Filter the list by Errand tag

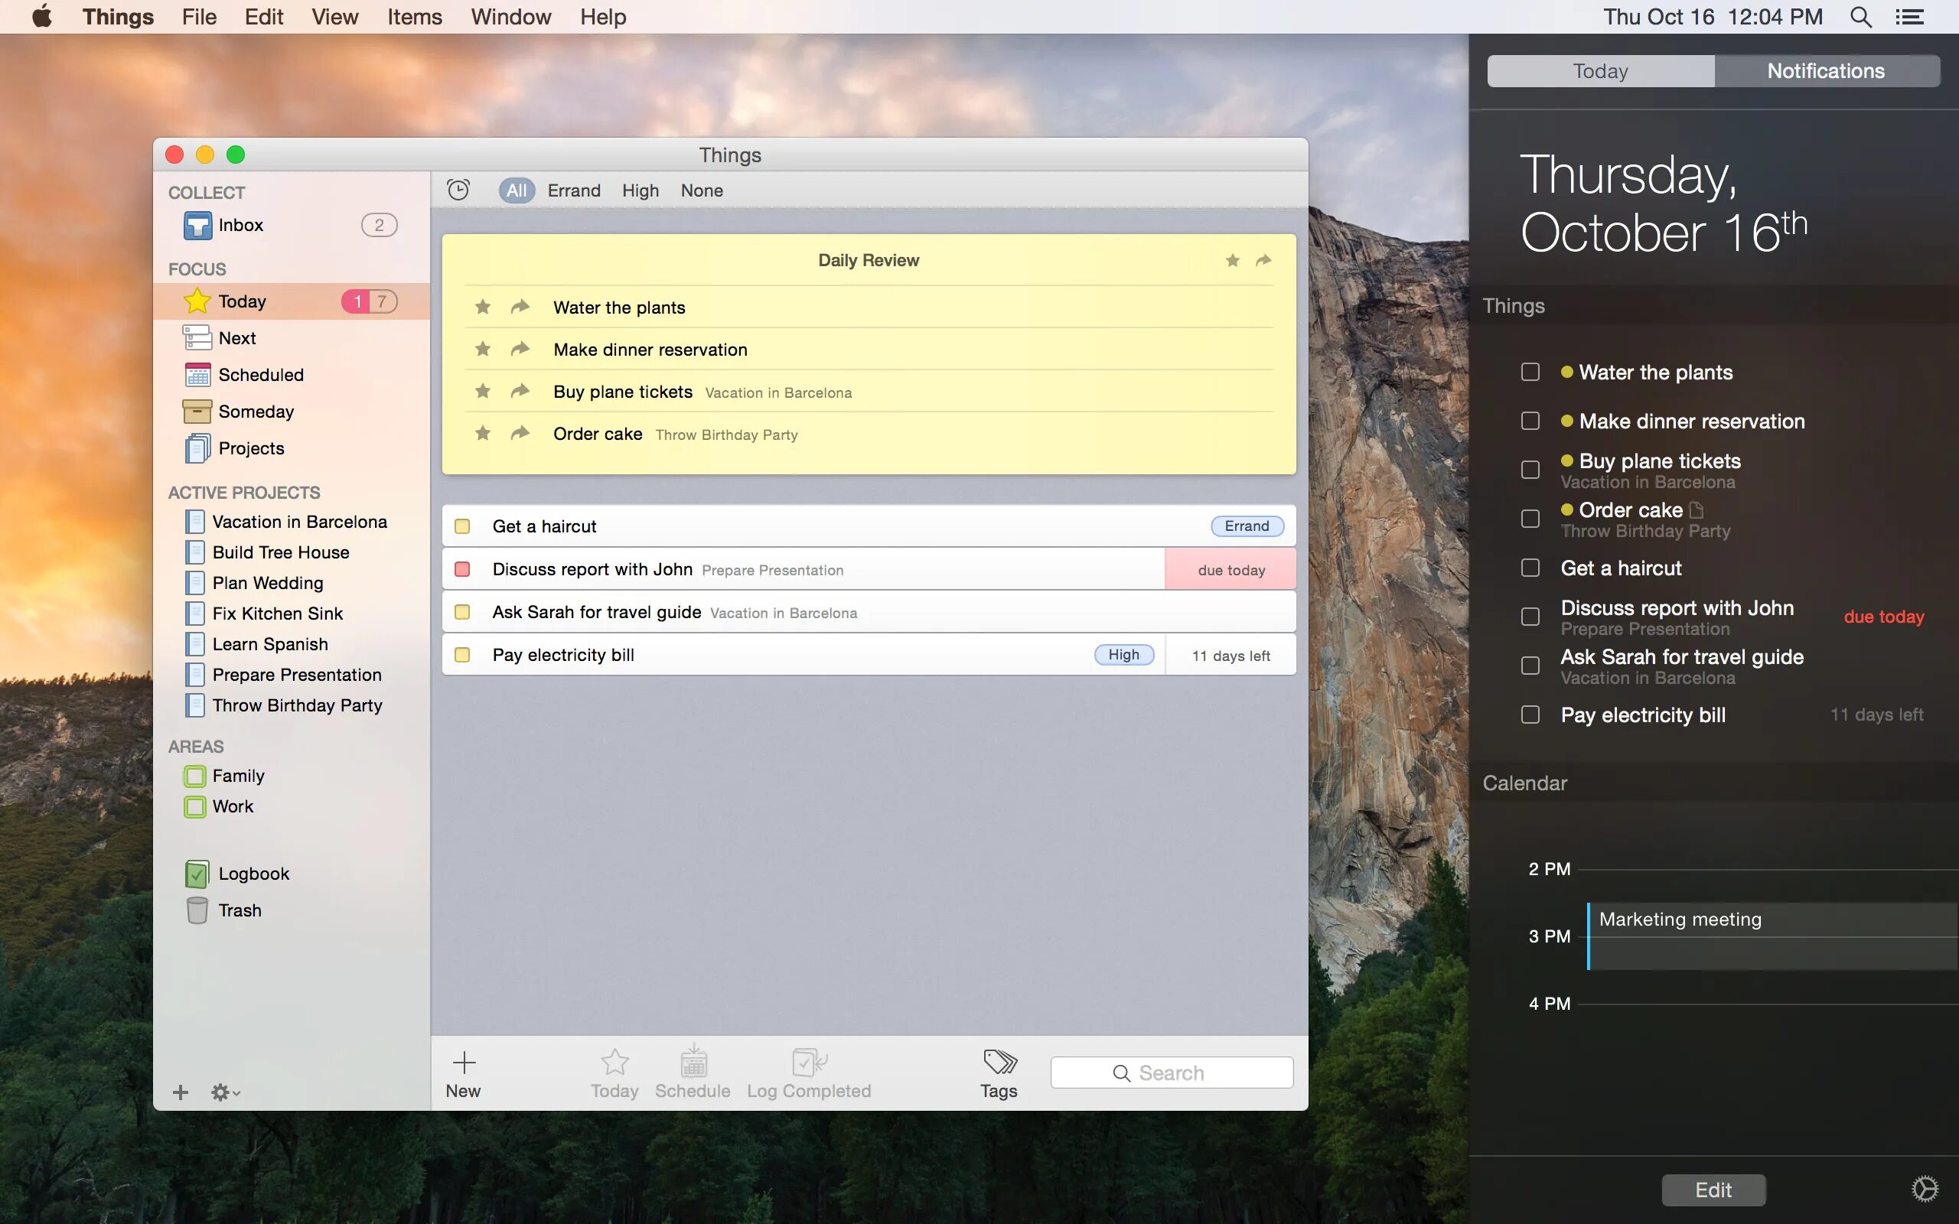tap(574, 190)
